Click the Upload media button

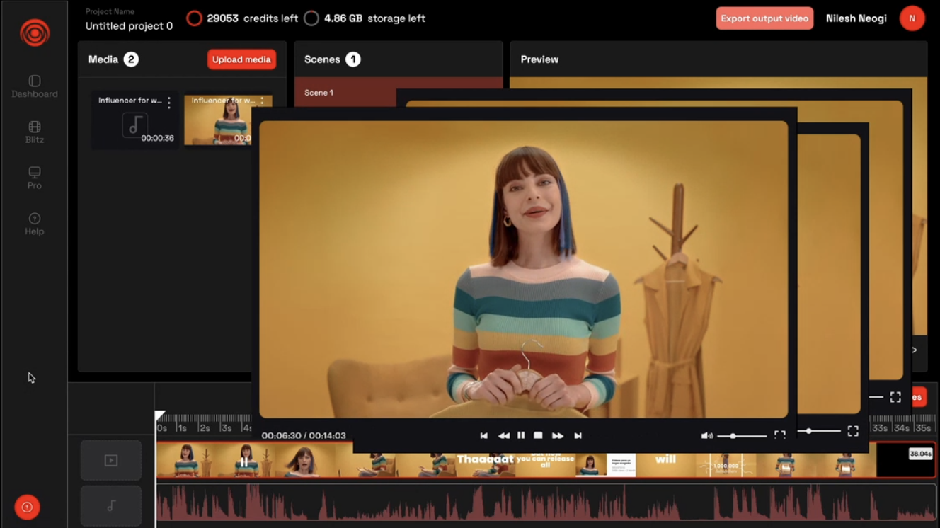[241, 59]
